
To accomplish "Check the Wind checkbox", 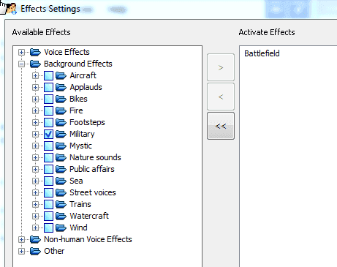I will [48, 227].
